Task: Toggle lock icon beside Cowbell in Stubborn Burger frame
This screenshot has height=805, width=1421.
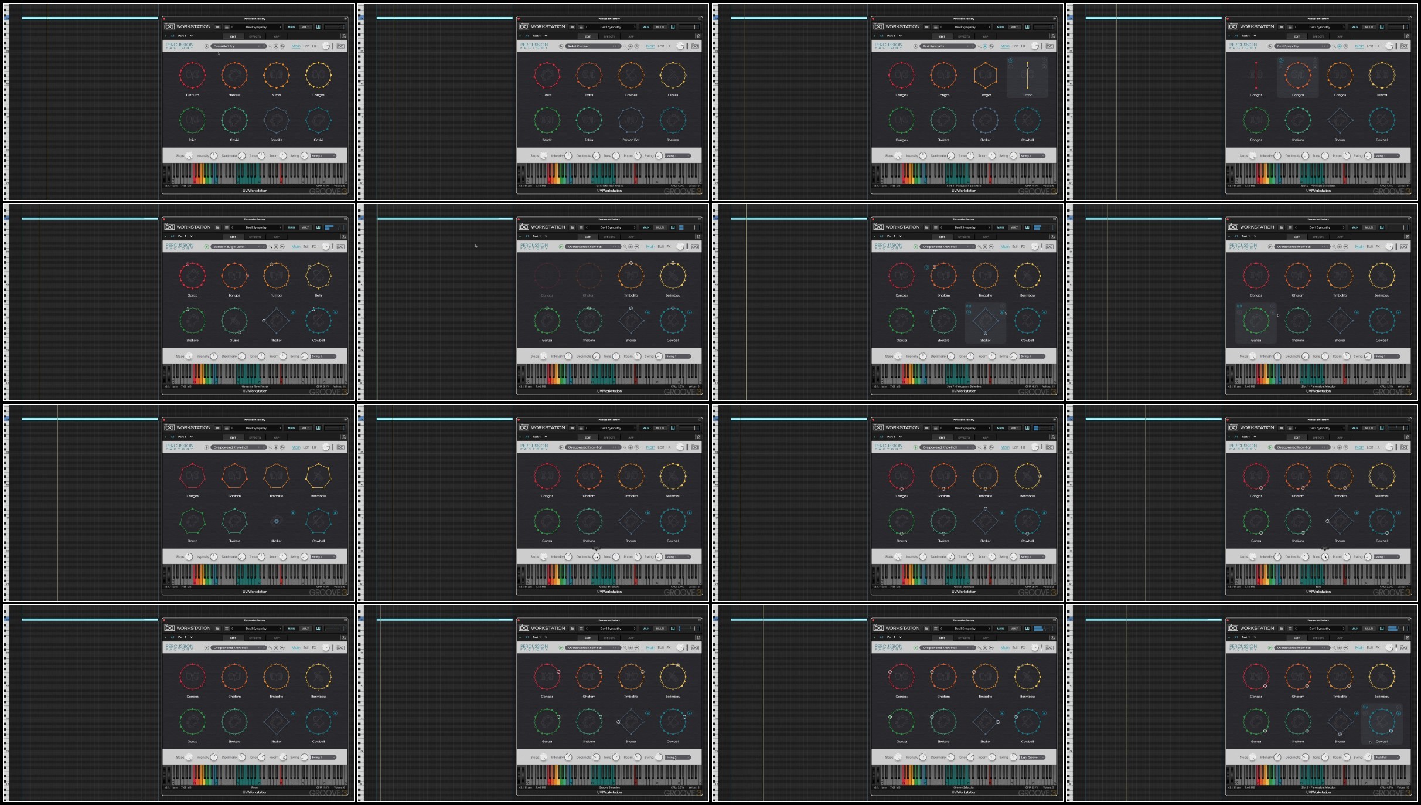Action: coord(335,313)
